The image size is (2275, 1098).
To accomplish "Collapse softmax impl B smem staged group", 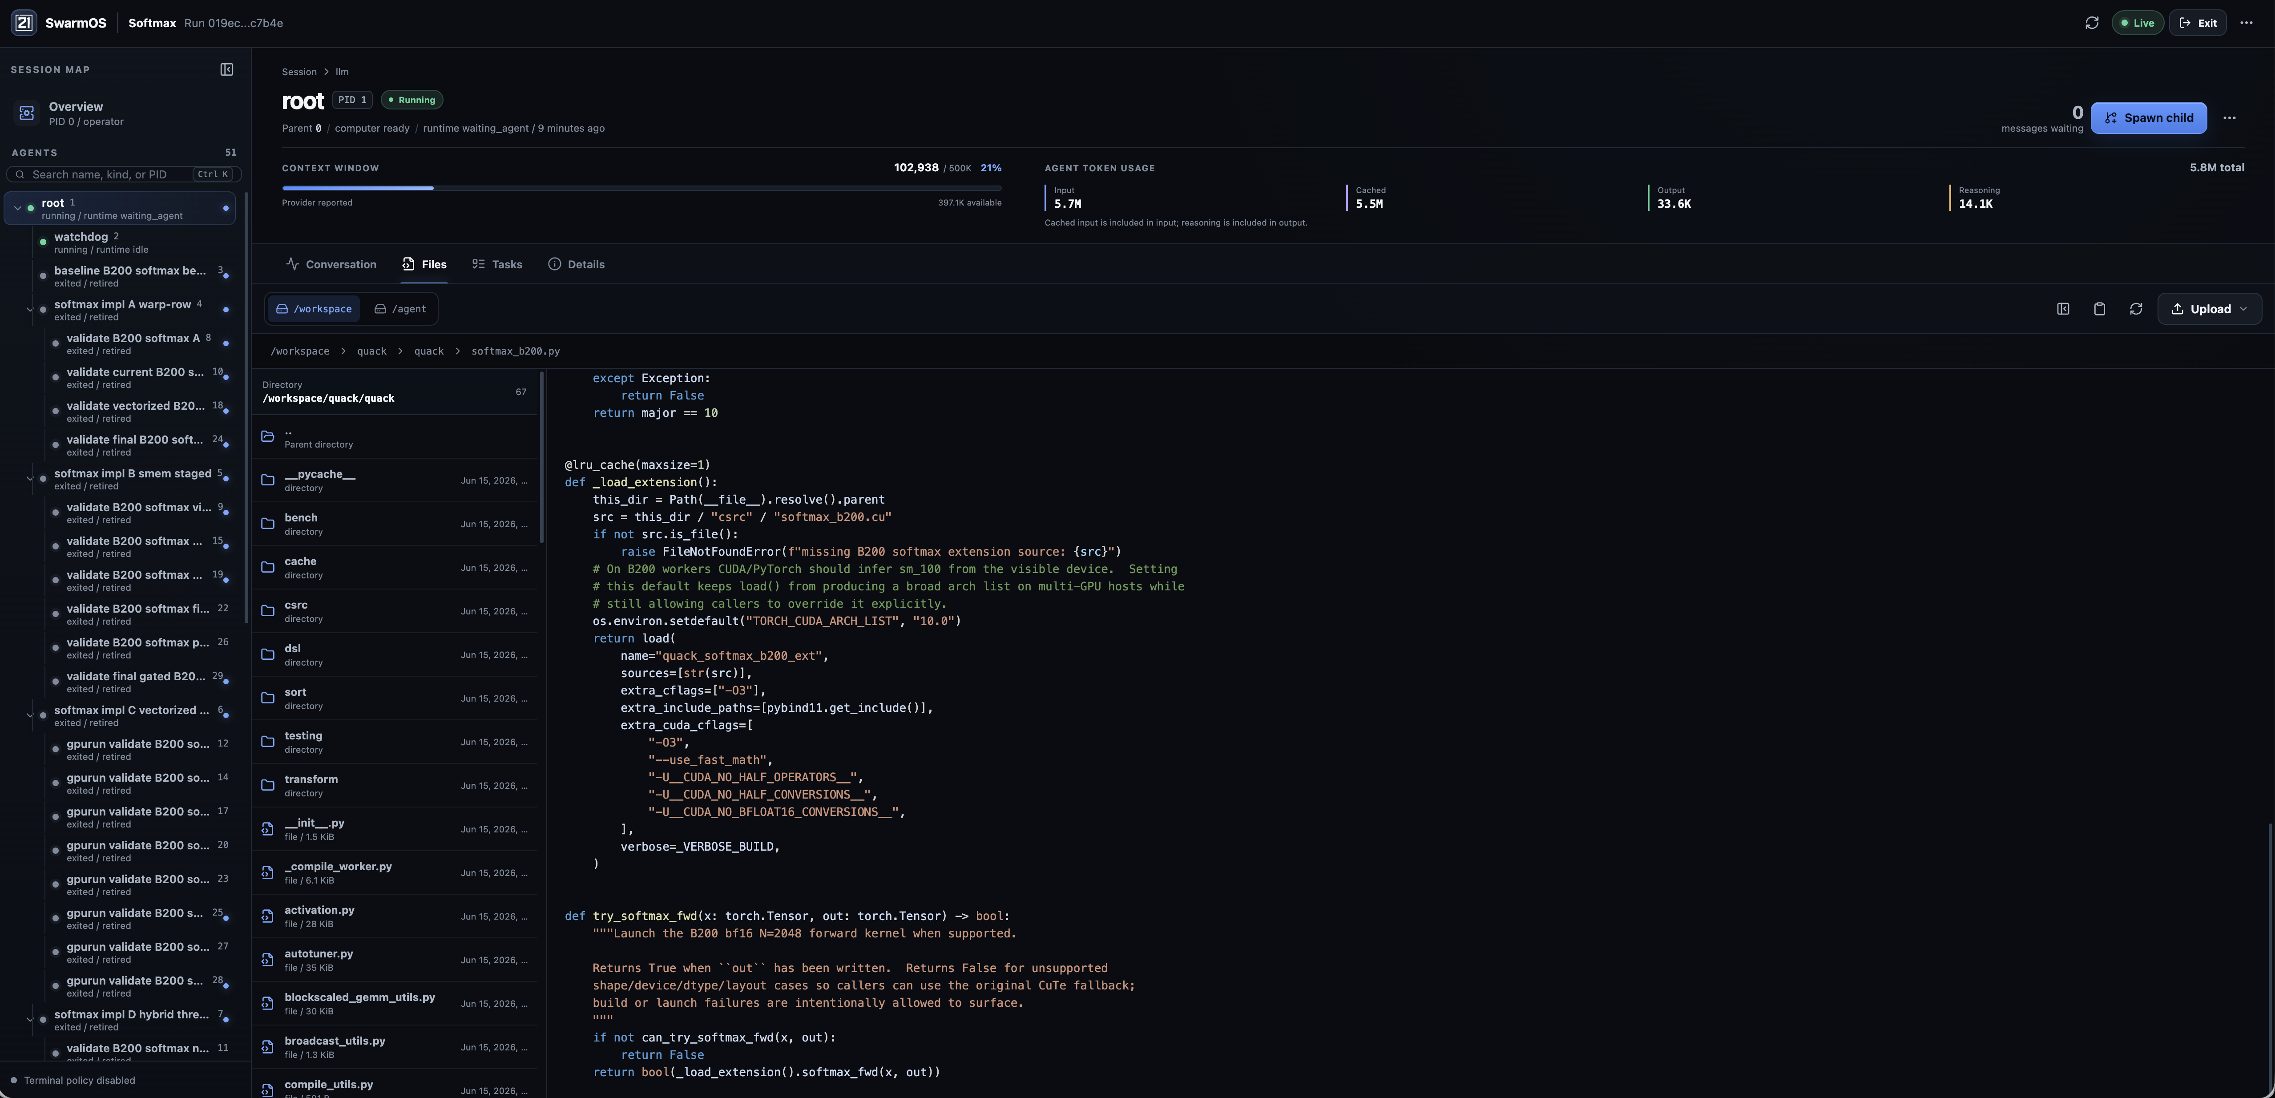I will click(x=29, y=480).
